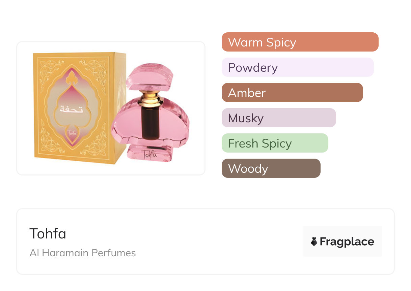The height and width of the screenshot is (291, 411).
Task: Click the Tohfa script on bottle base
Action: click(x=150, y=155)
